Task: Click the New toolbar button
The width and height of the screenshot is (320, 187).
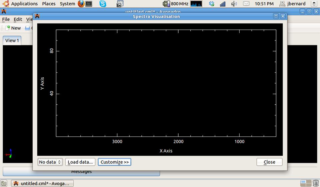Action: click(13, 28)
